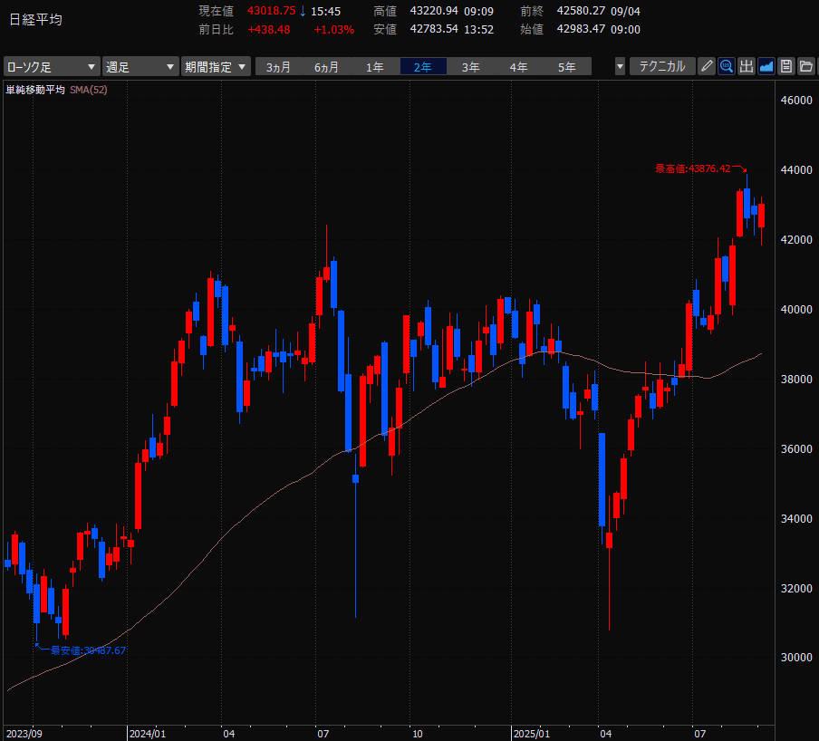
Task: Click the 38000 price axis label
Action: (796, 380)
